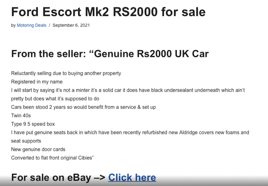The width and height of the screenshot is (268, 186).
Task: Click the September 6, 2021 post date
Action: (72, 25)
